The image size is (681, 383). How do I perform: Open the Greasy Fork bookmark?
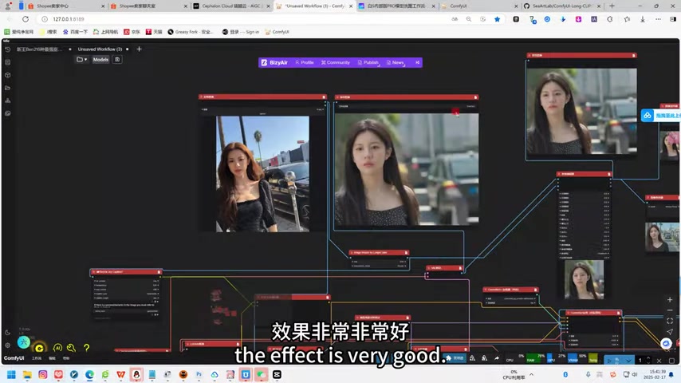click(x=191, y=32)
